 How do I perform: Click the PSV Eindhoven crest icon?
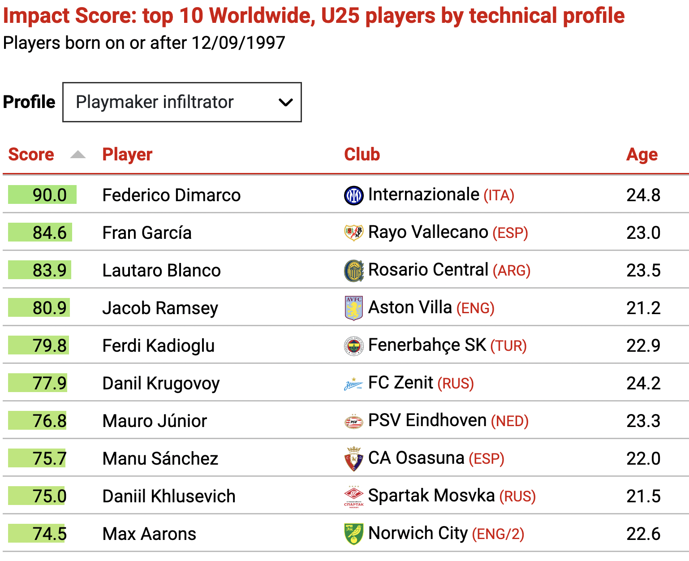tap(353, 421)
